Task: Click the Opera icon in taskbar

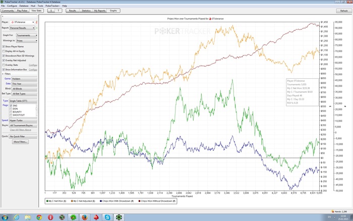Action: (x=50, y=217)
